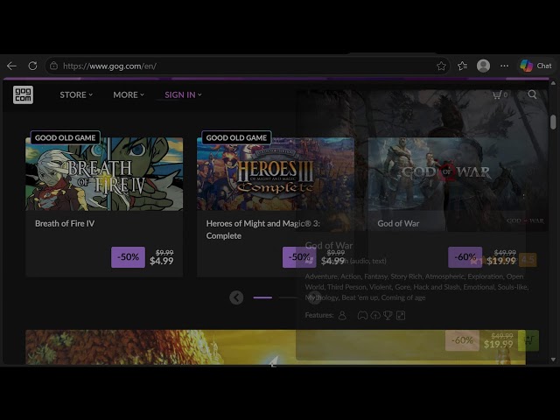Click the address bar URL field

tap(247, 66)
